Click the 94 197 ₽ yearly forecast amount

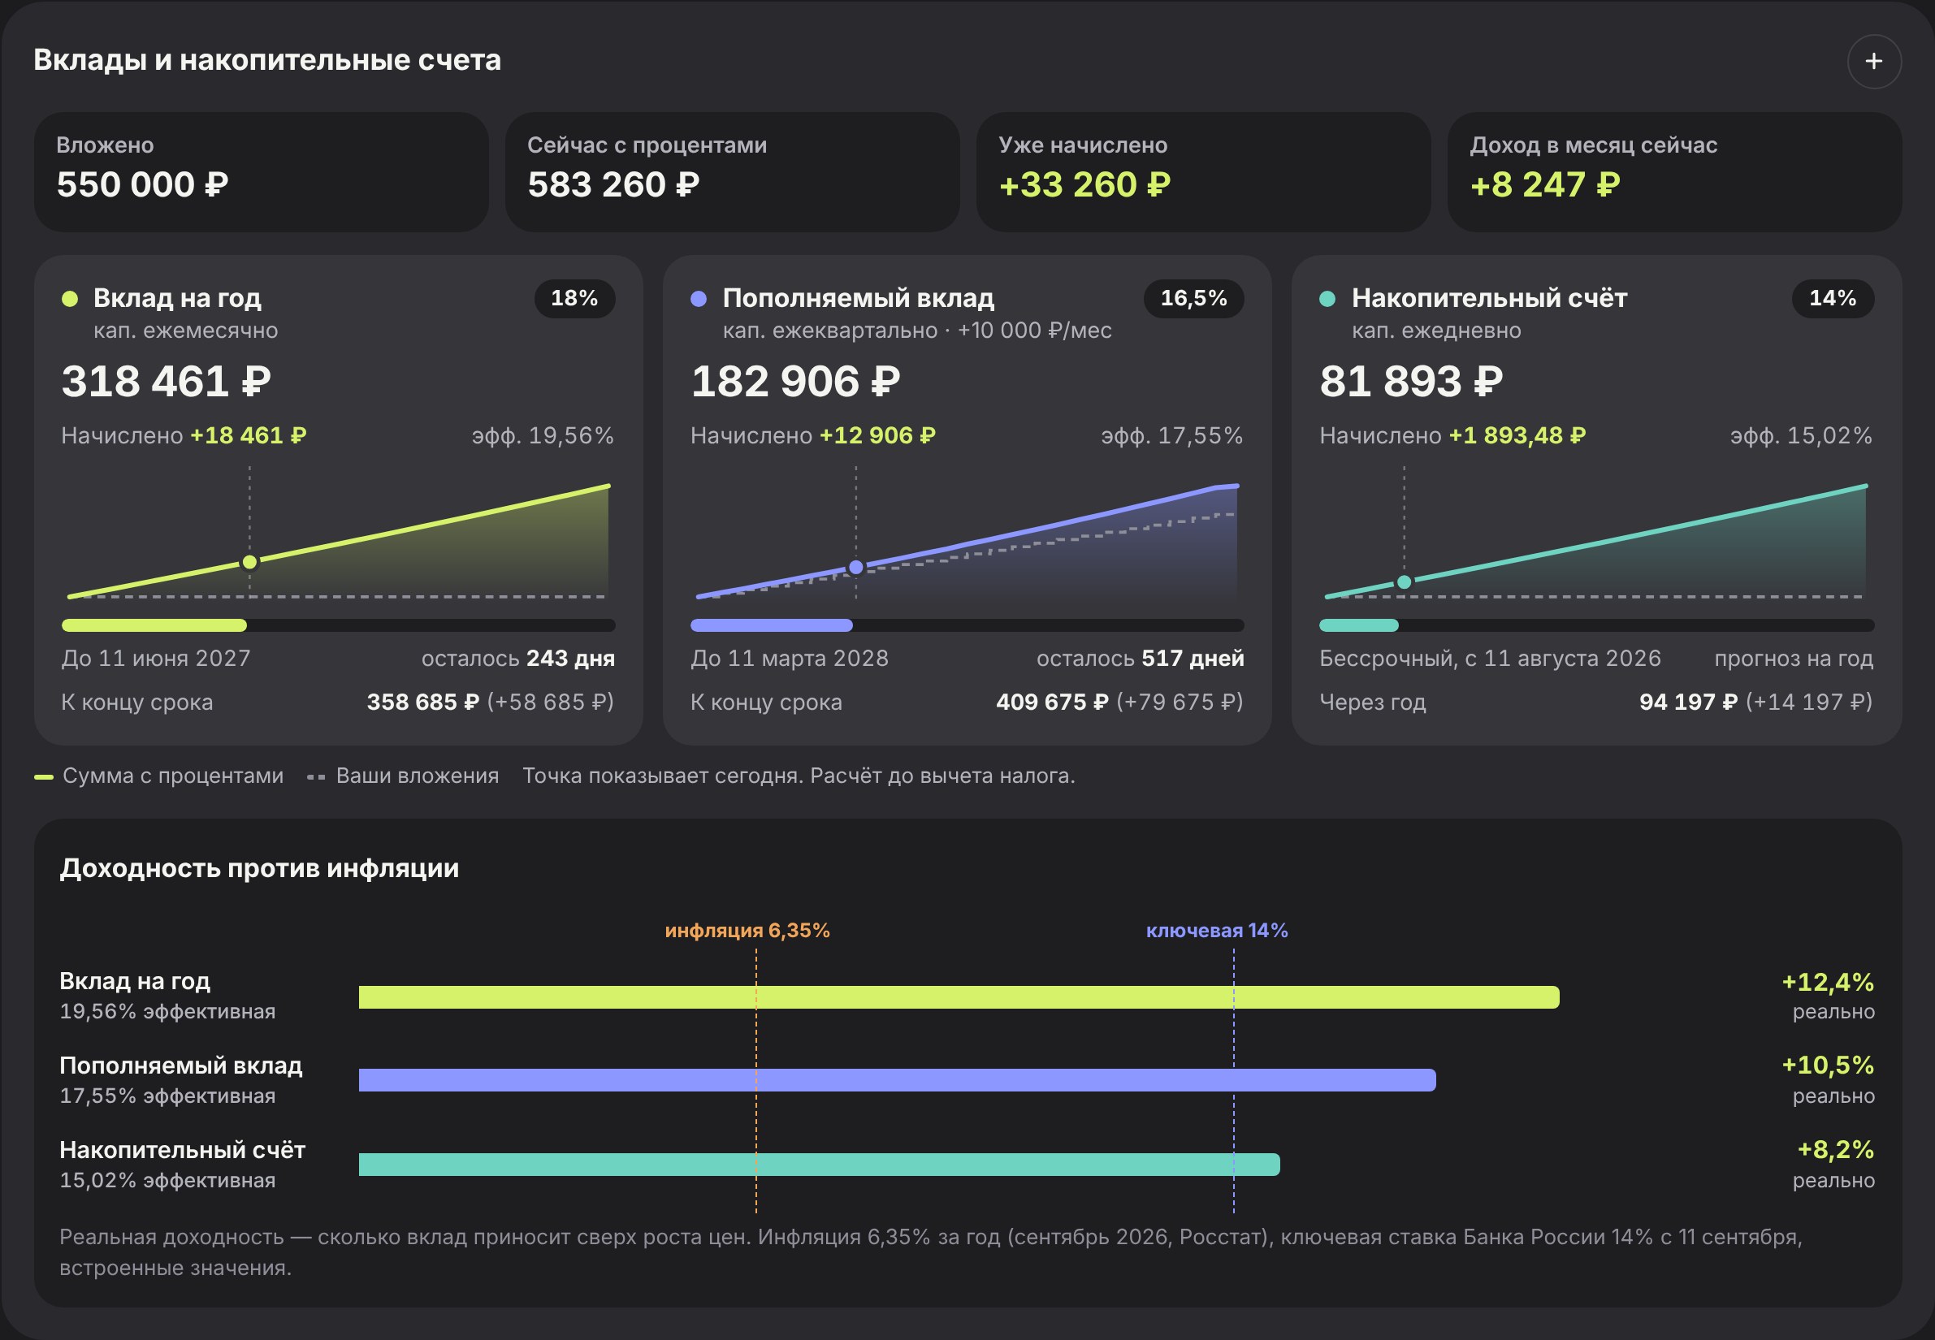(1688, 702)
